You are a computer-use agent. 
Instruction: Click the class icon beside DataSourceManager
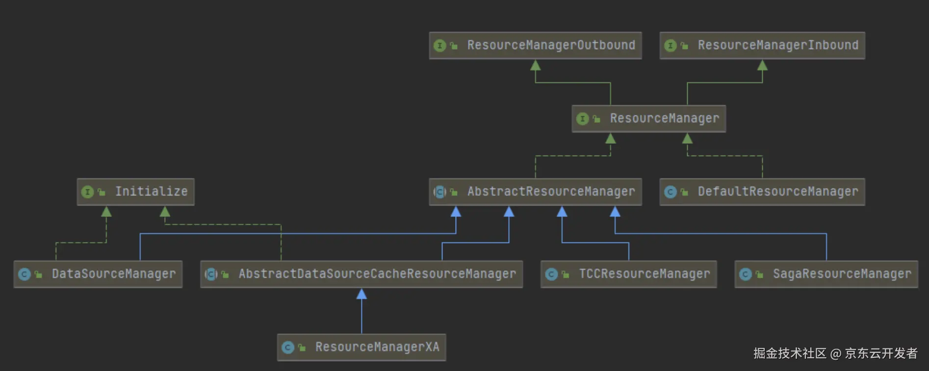click(x=24, y=274)
